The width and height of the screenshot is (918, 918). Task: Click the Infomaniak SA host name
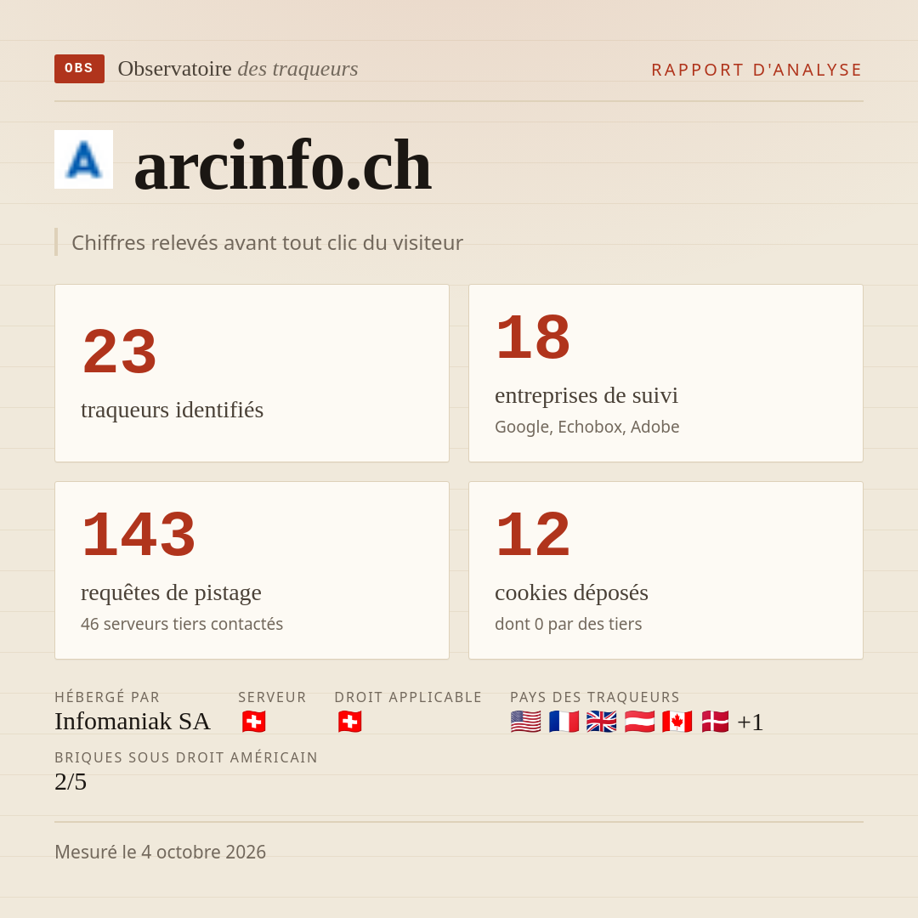133,722
